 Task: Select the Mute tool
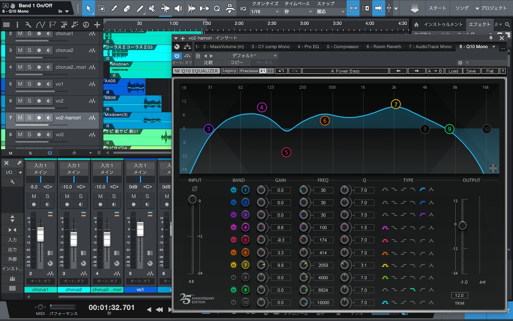[153, 8]
